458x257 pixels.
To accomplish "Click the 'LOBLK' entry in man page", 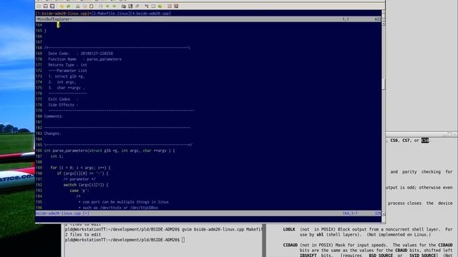I will 289,229.
